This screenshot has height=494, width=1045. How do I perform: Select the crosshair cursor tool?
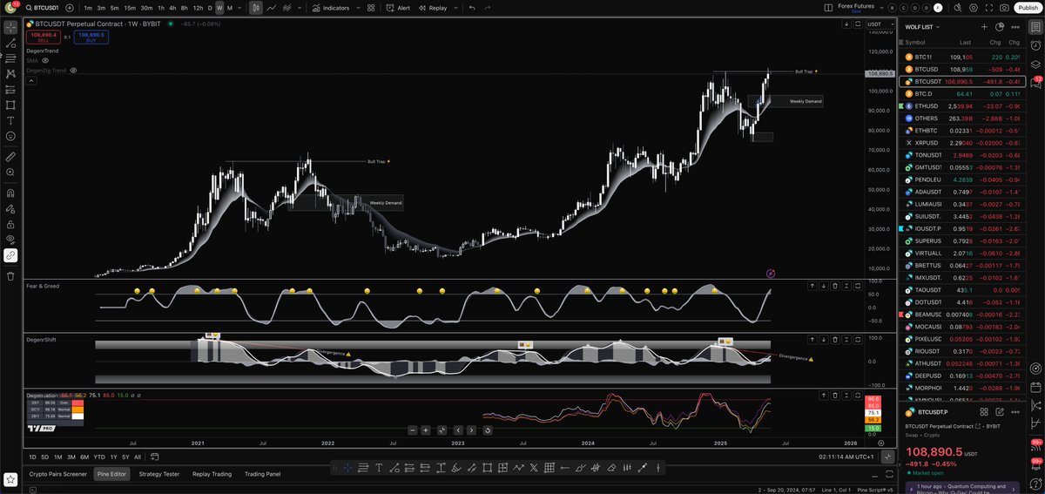pyautogui.click(x=10, y=27)
